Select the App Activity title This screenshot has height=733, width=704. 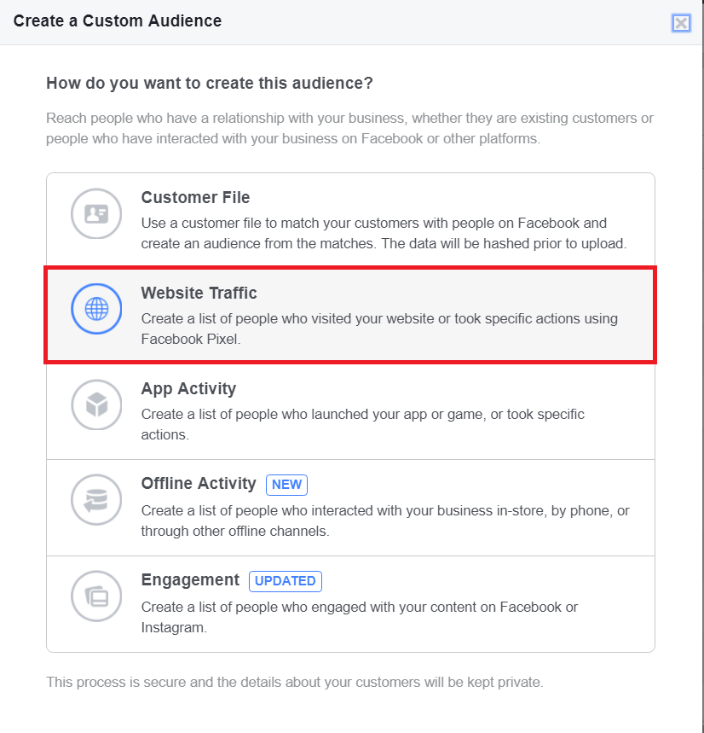click(188, 389)
